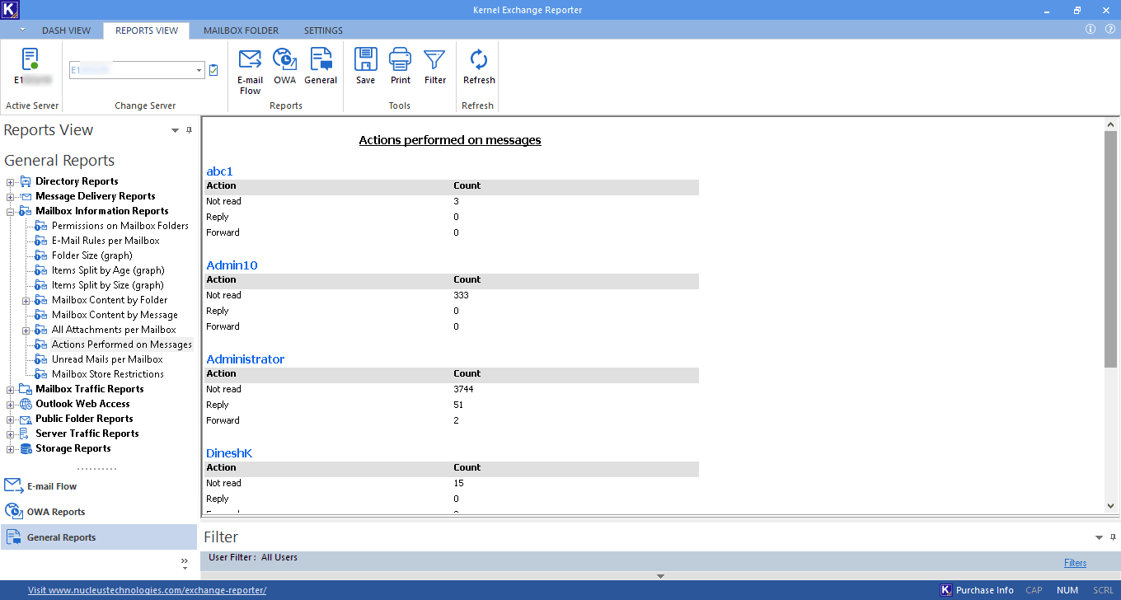Click Purchase Info in the status bar
Image resolution: width=1121 pixels, height=600 pixels.
click(x=977, y=590)
